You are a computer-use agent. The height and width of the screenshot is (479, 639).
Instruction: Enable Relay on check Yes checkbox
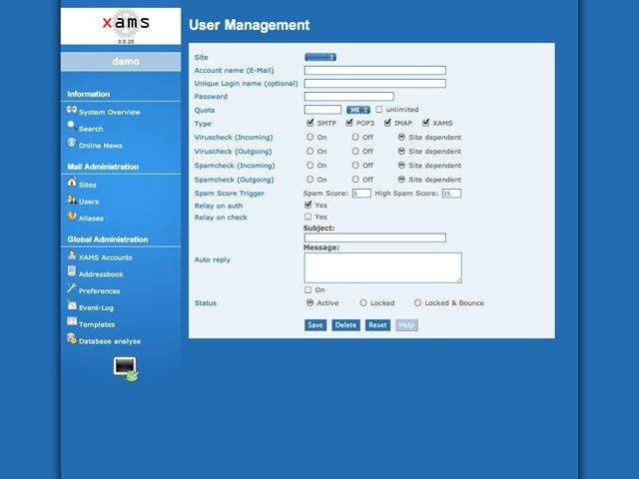pyautogui.click(x=309, y=217)
